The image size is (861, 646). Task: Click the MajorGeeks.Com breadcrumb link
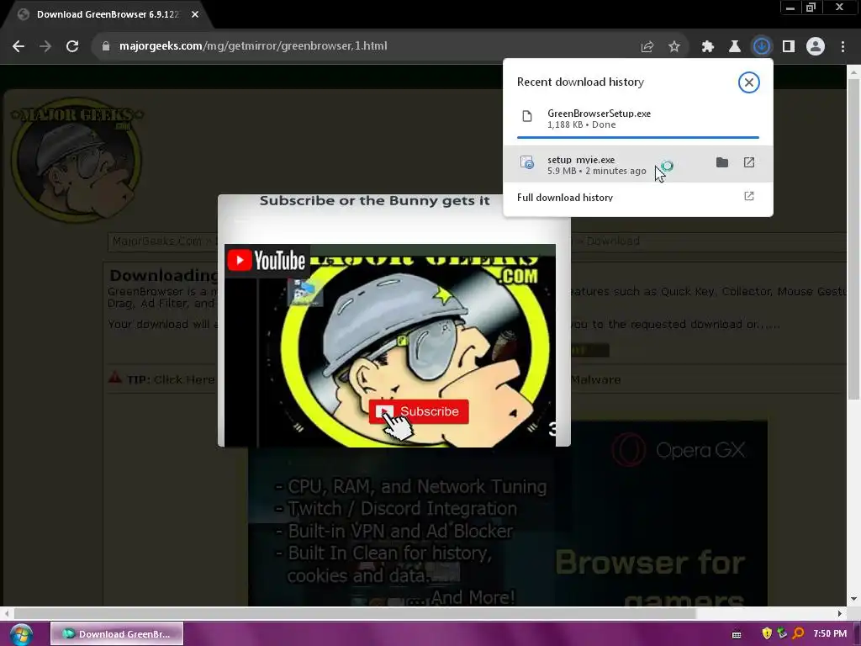click(x=157, y=241)
